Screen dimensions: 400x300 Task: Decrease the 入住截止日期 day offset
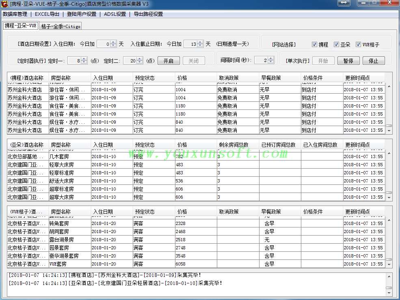[x=200, y=46]
